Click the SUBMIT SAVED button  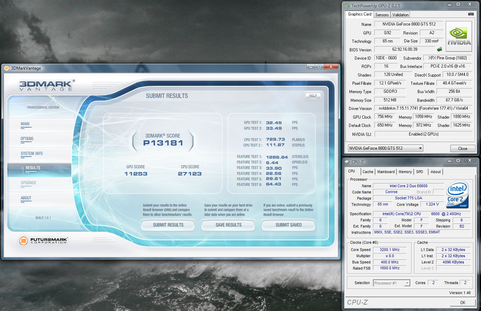point(289,225)
